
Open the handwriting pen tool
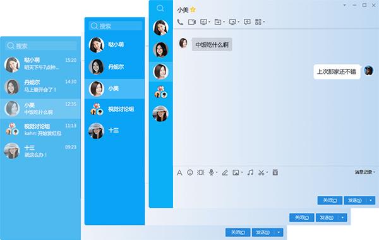(225, 172)
